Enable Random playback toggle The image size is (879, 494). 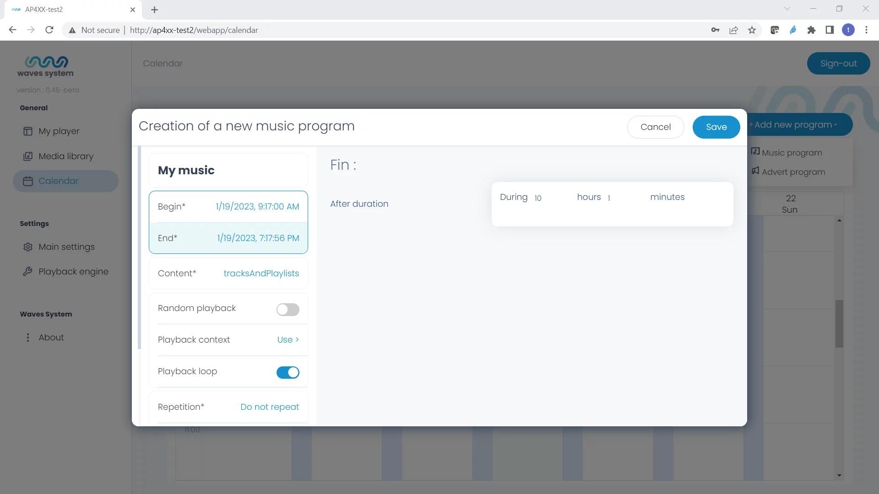pyautogui.click(x=288, y=310)
